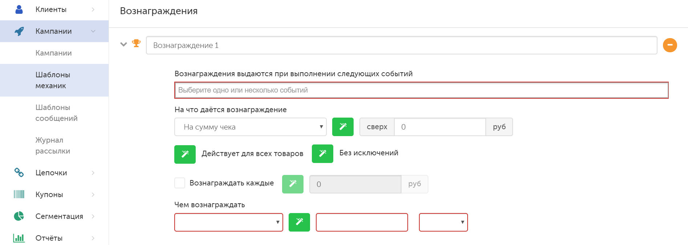Screen dimensions: 688x245
Task: Click the сверх amount input field
Action: (x=440, y=127)
